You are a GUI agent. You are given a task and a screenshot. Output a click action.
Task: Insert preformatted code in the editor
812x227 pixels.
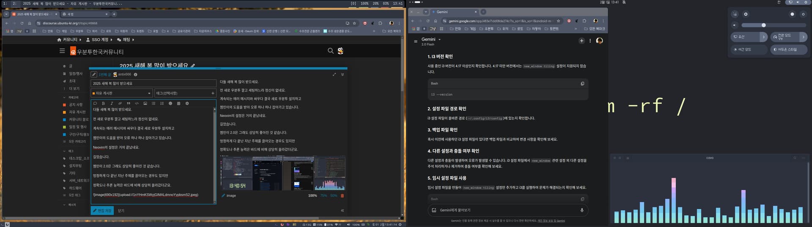pyautogui.click(x=137, y=103)
